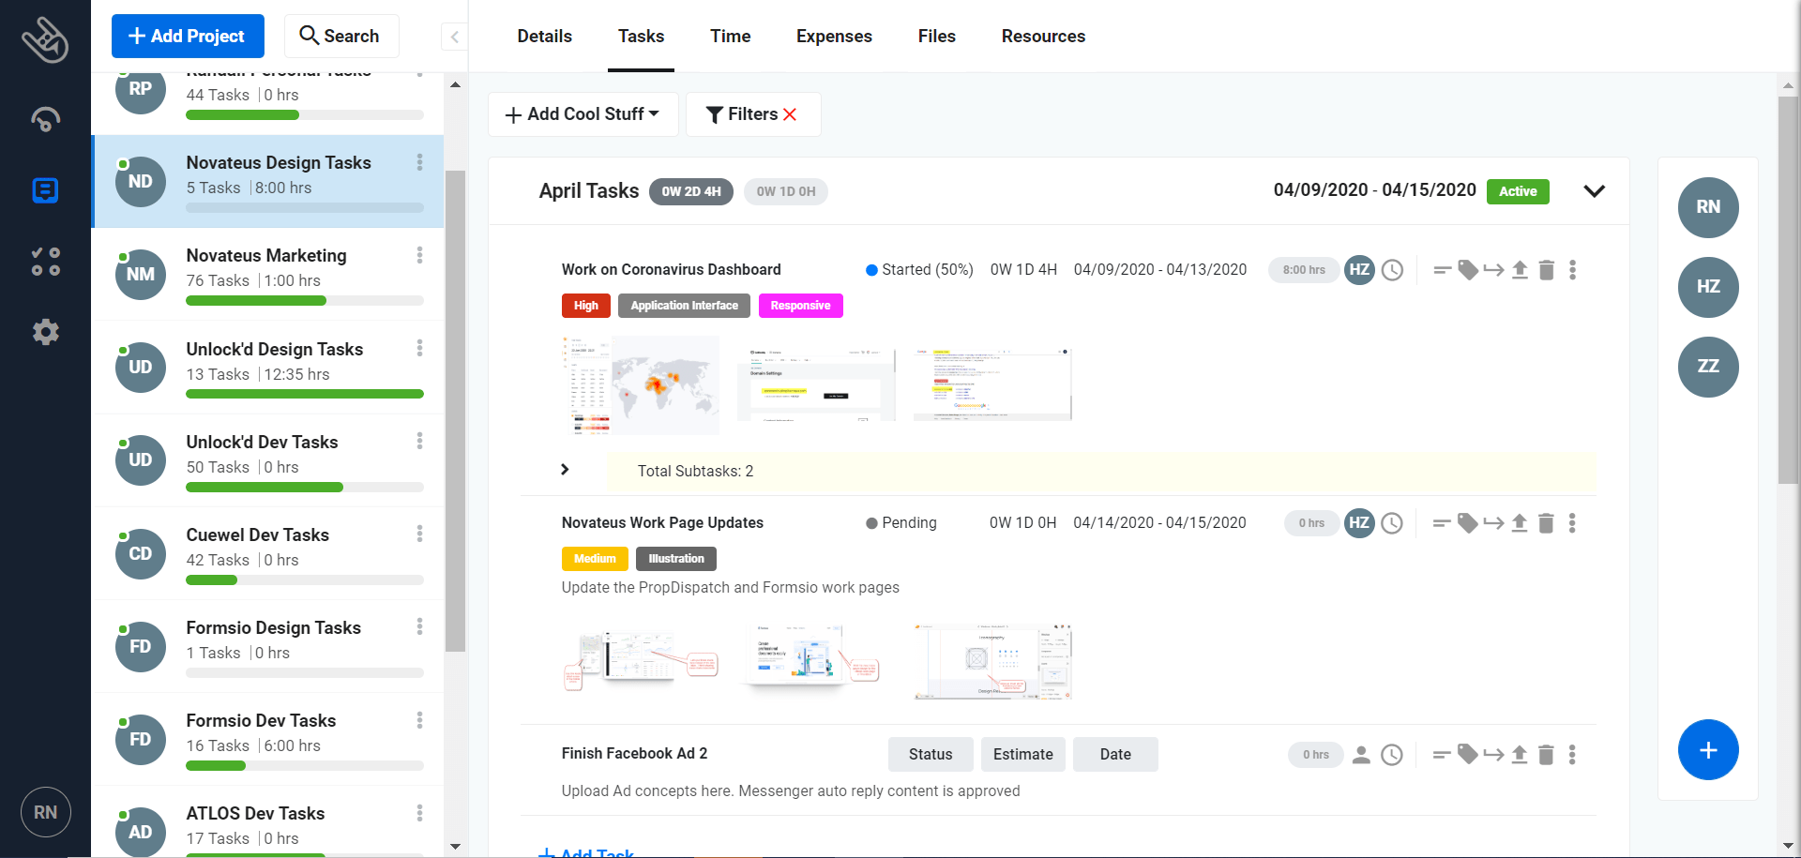Click the HZ assignee on Coronavirus Dashboard task
Screen dimensions: 1801x858
tap(1359, 270)
